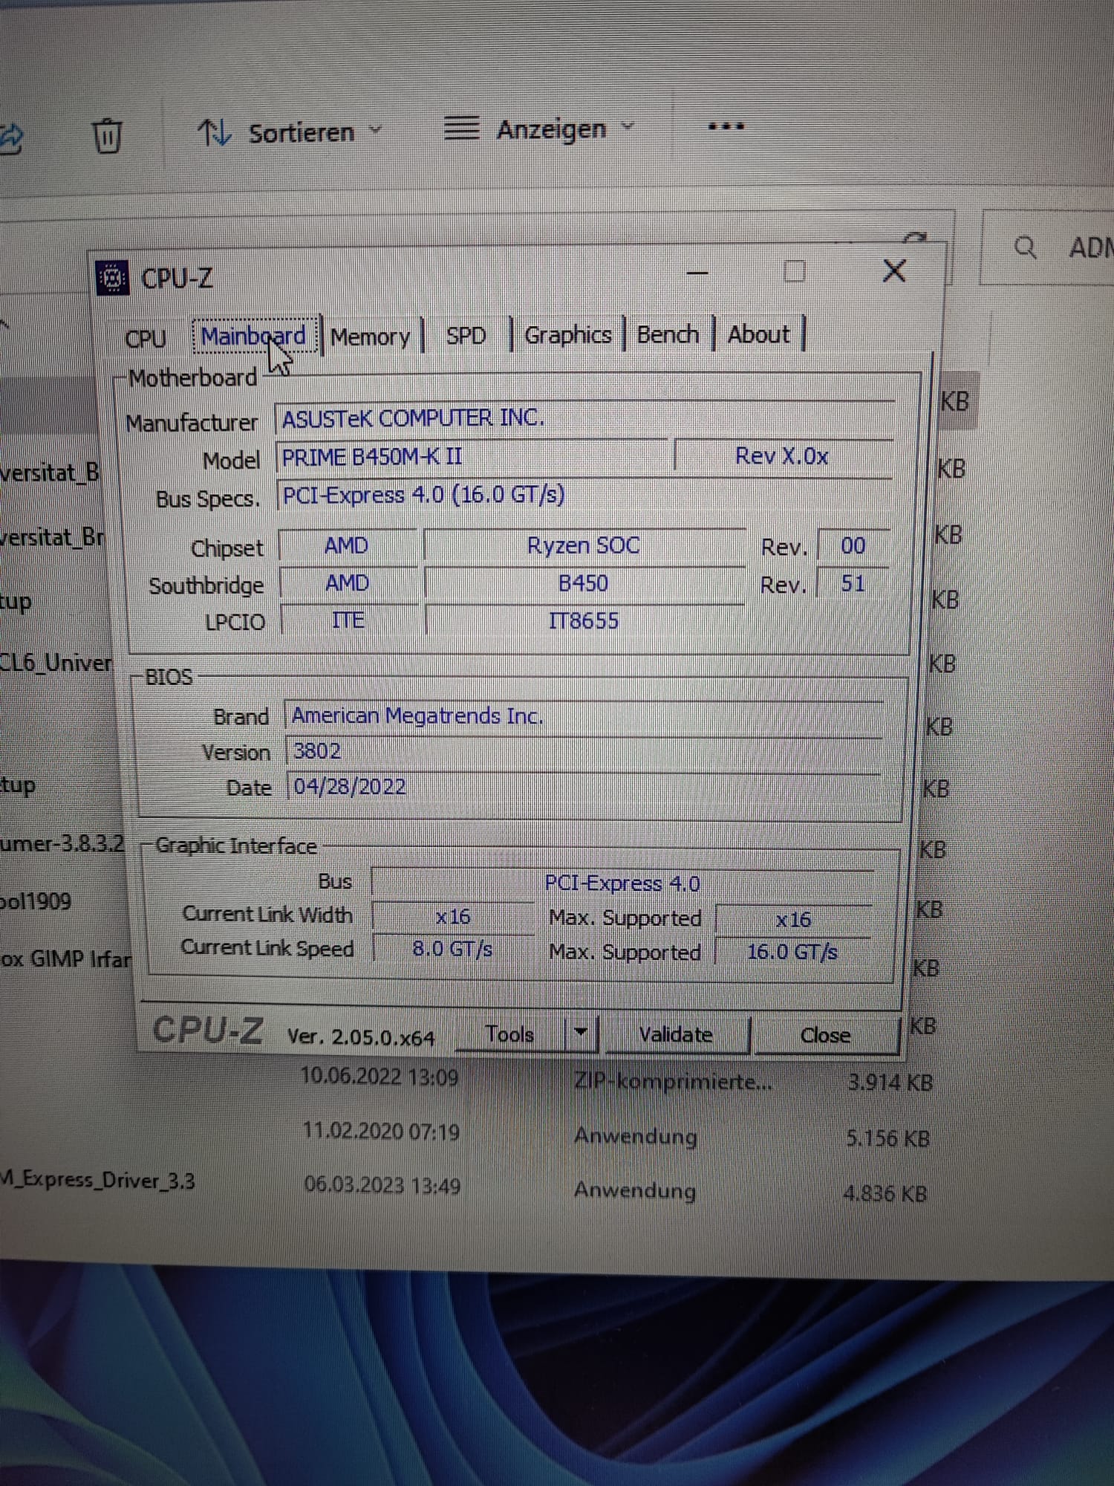The image size is (1114, 1486).
Task: Click the model value PRIME B450M-K II
Action: [472, 456]
